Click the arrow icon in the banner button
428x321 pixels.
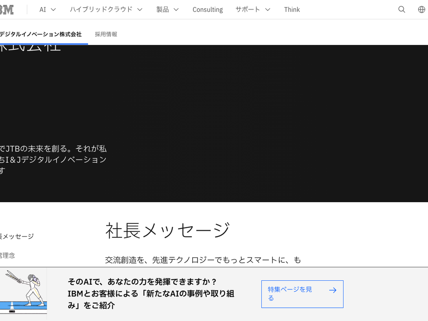[x=332, y=290]
